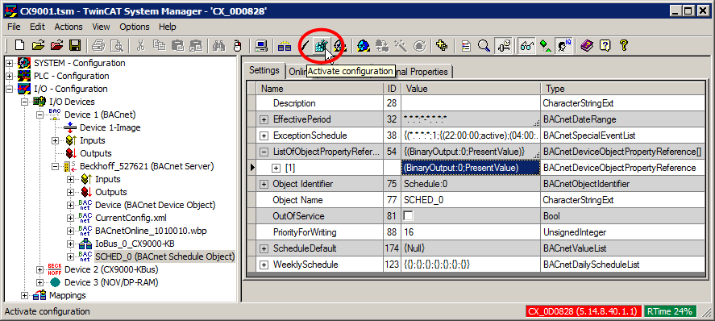Expand the PLC - Configuration node

tap(9, 76)
